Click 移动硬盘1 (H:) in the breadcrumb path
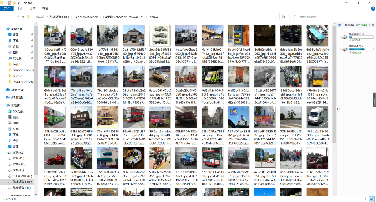This screenshot has height=202, width=376. 59,17
